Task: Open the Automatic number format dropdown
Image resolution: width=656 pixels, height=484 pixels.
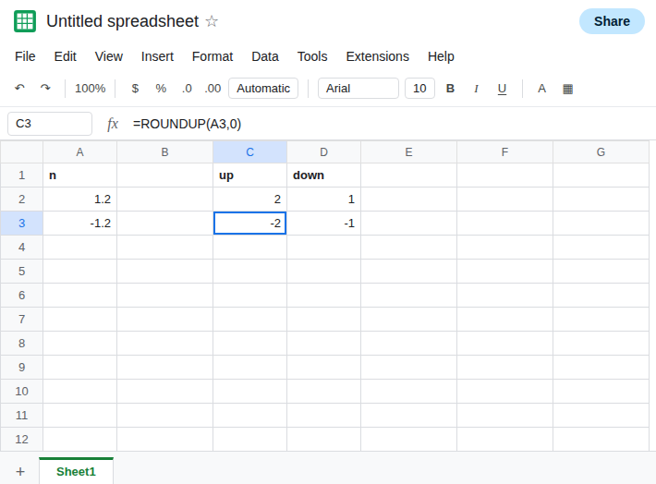Action: (263, 89)
